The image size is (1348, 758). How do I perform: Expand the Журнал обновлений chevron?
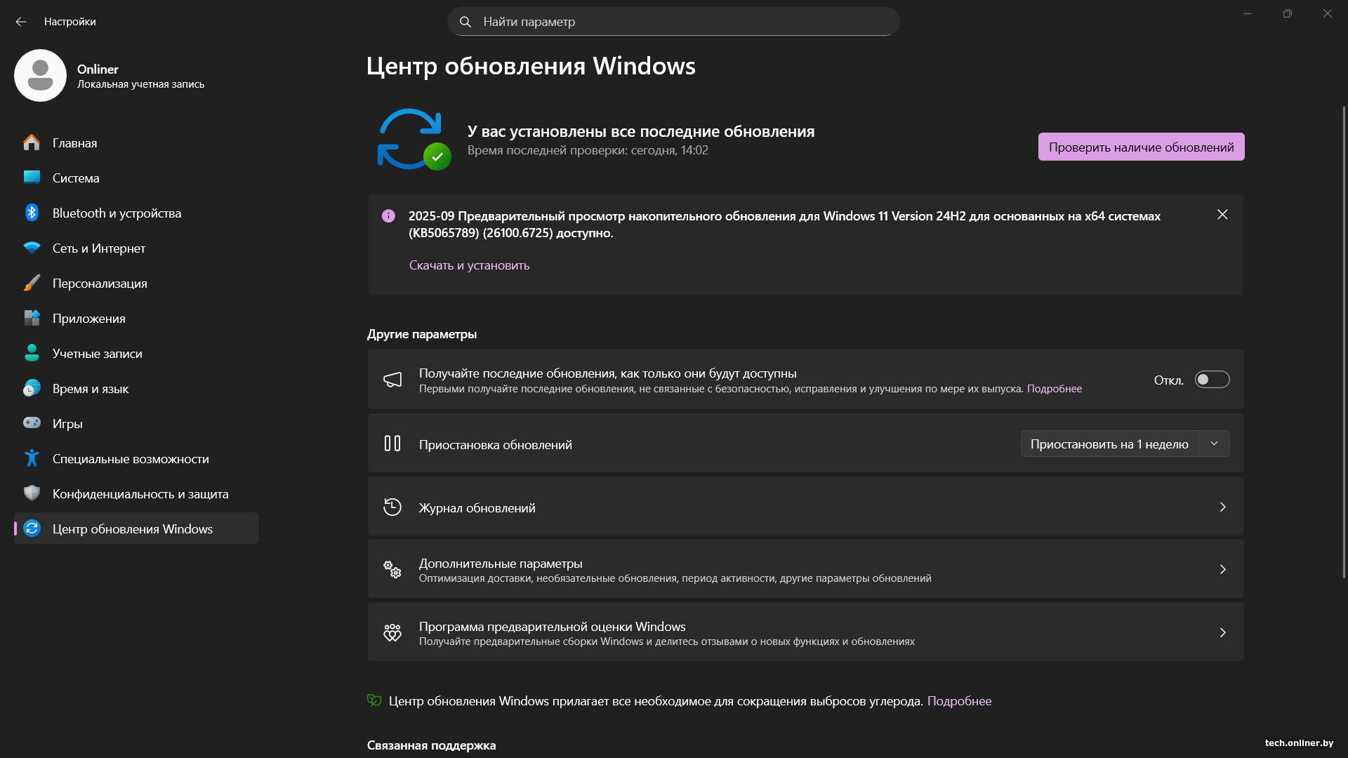(1222, 507)
